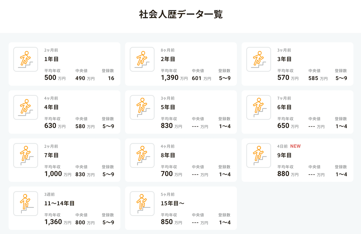Open the 9年目 entry marked NEW
The width and height of the screenshot is (361, 234).
[x=285, y=155]
